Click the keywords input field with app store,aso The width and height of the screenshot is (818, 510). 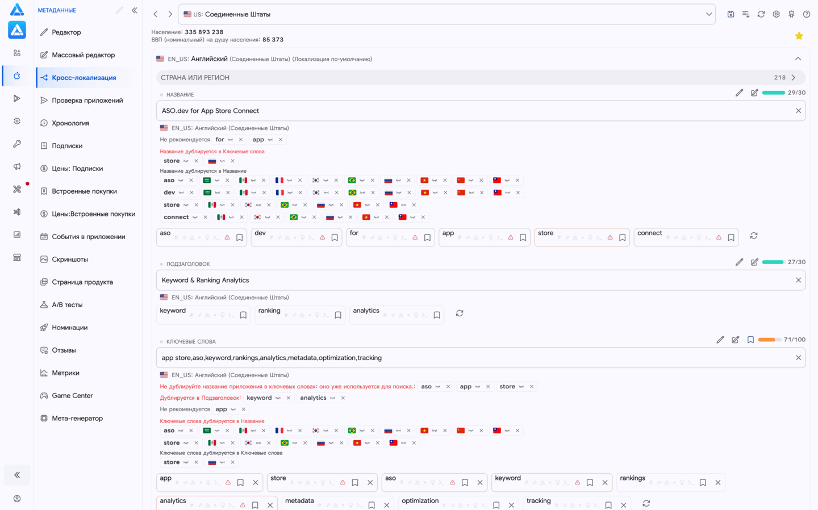pyautogui.click(x=481, y=358)
